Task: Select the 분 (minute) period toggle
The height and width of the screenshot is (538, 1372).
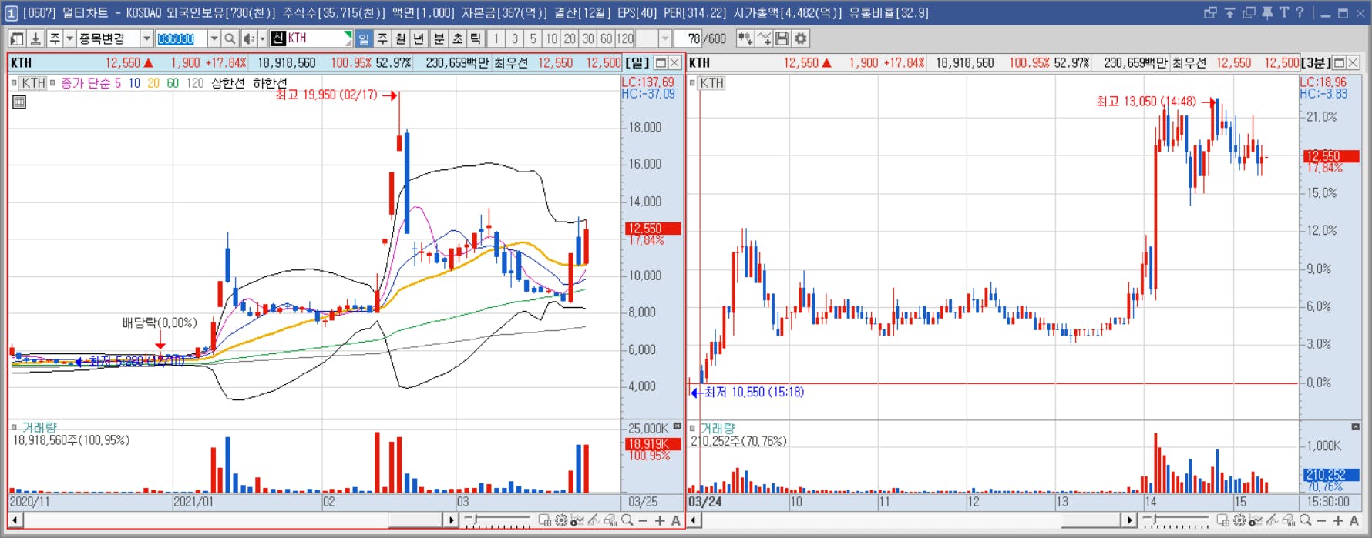Action: 439,38
